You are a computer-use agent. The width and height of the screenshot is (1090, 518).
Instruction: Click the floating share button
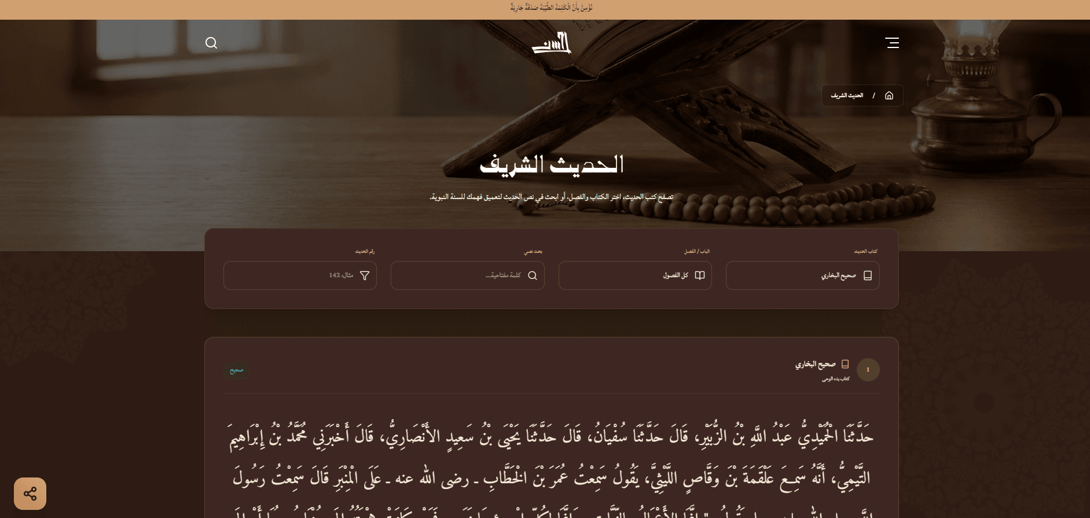pyautogui.click(x=30, y=494)
